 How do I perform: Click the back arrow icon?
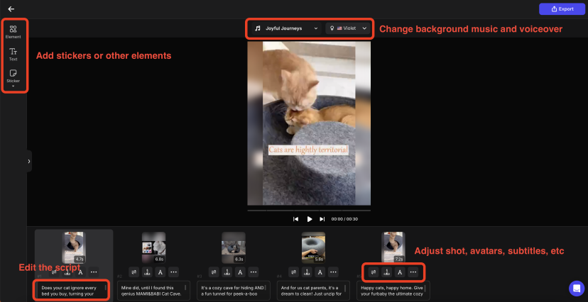[x=11, y=9]
